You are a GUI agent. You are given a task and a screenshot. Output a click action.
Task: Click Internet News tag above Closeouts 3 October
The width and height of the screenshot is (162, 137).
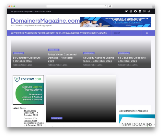(x=124, y=53)
